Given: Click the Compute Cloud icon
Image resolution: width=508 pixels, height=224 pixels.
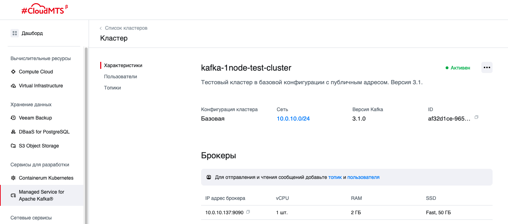Looking at the screenshot, I should [13, 72].
